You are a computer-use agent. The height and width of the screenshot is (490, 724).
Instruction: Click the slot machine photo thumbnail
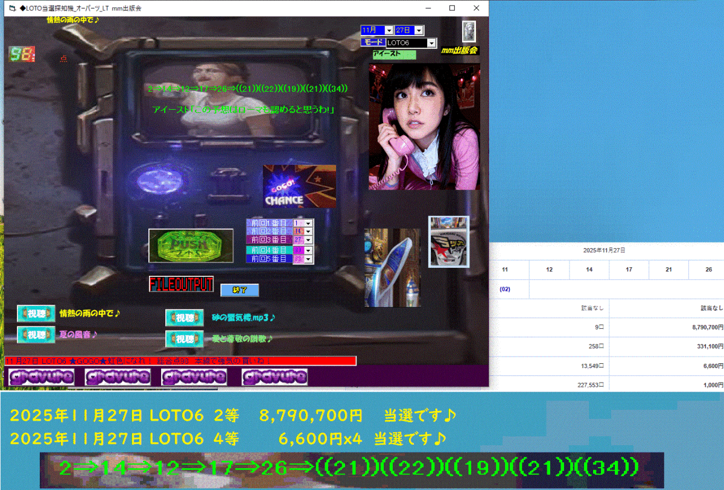click(393, 268)
